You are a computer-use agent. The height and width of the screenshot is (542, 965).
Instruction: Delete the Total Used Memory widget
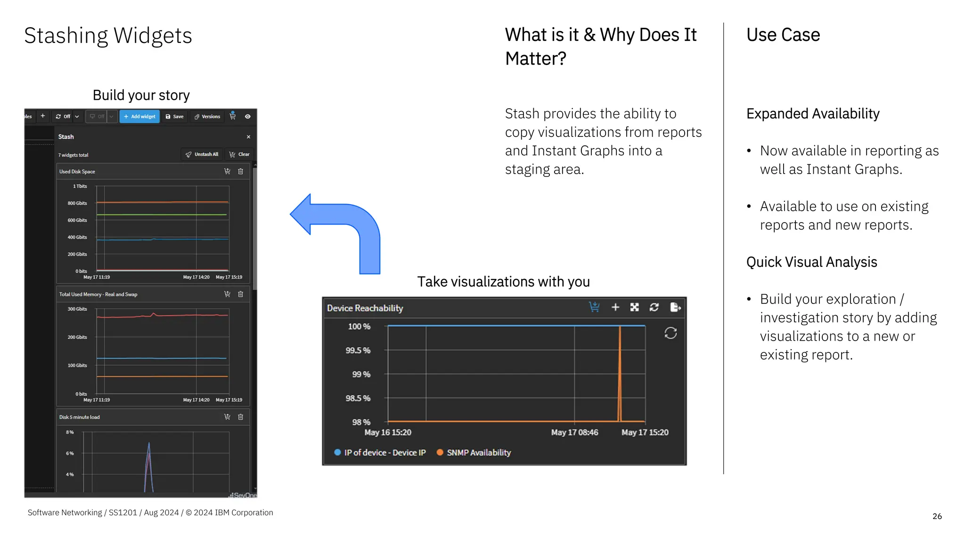point(241,294)
